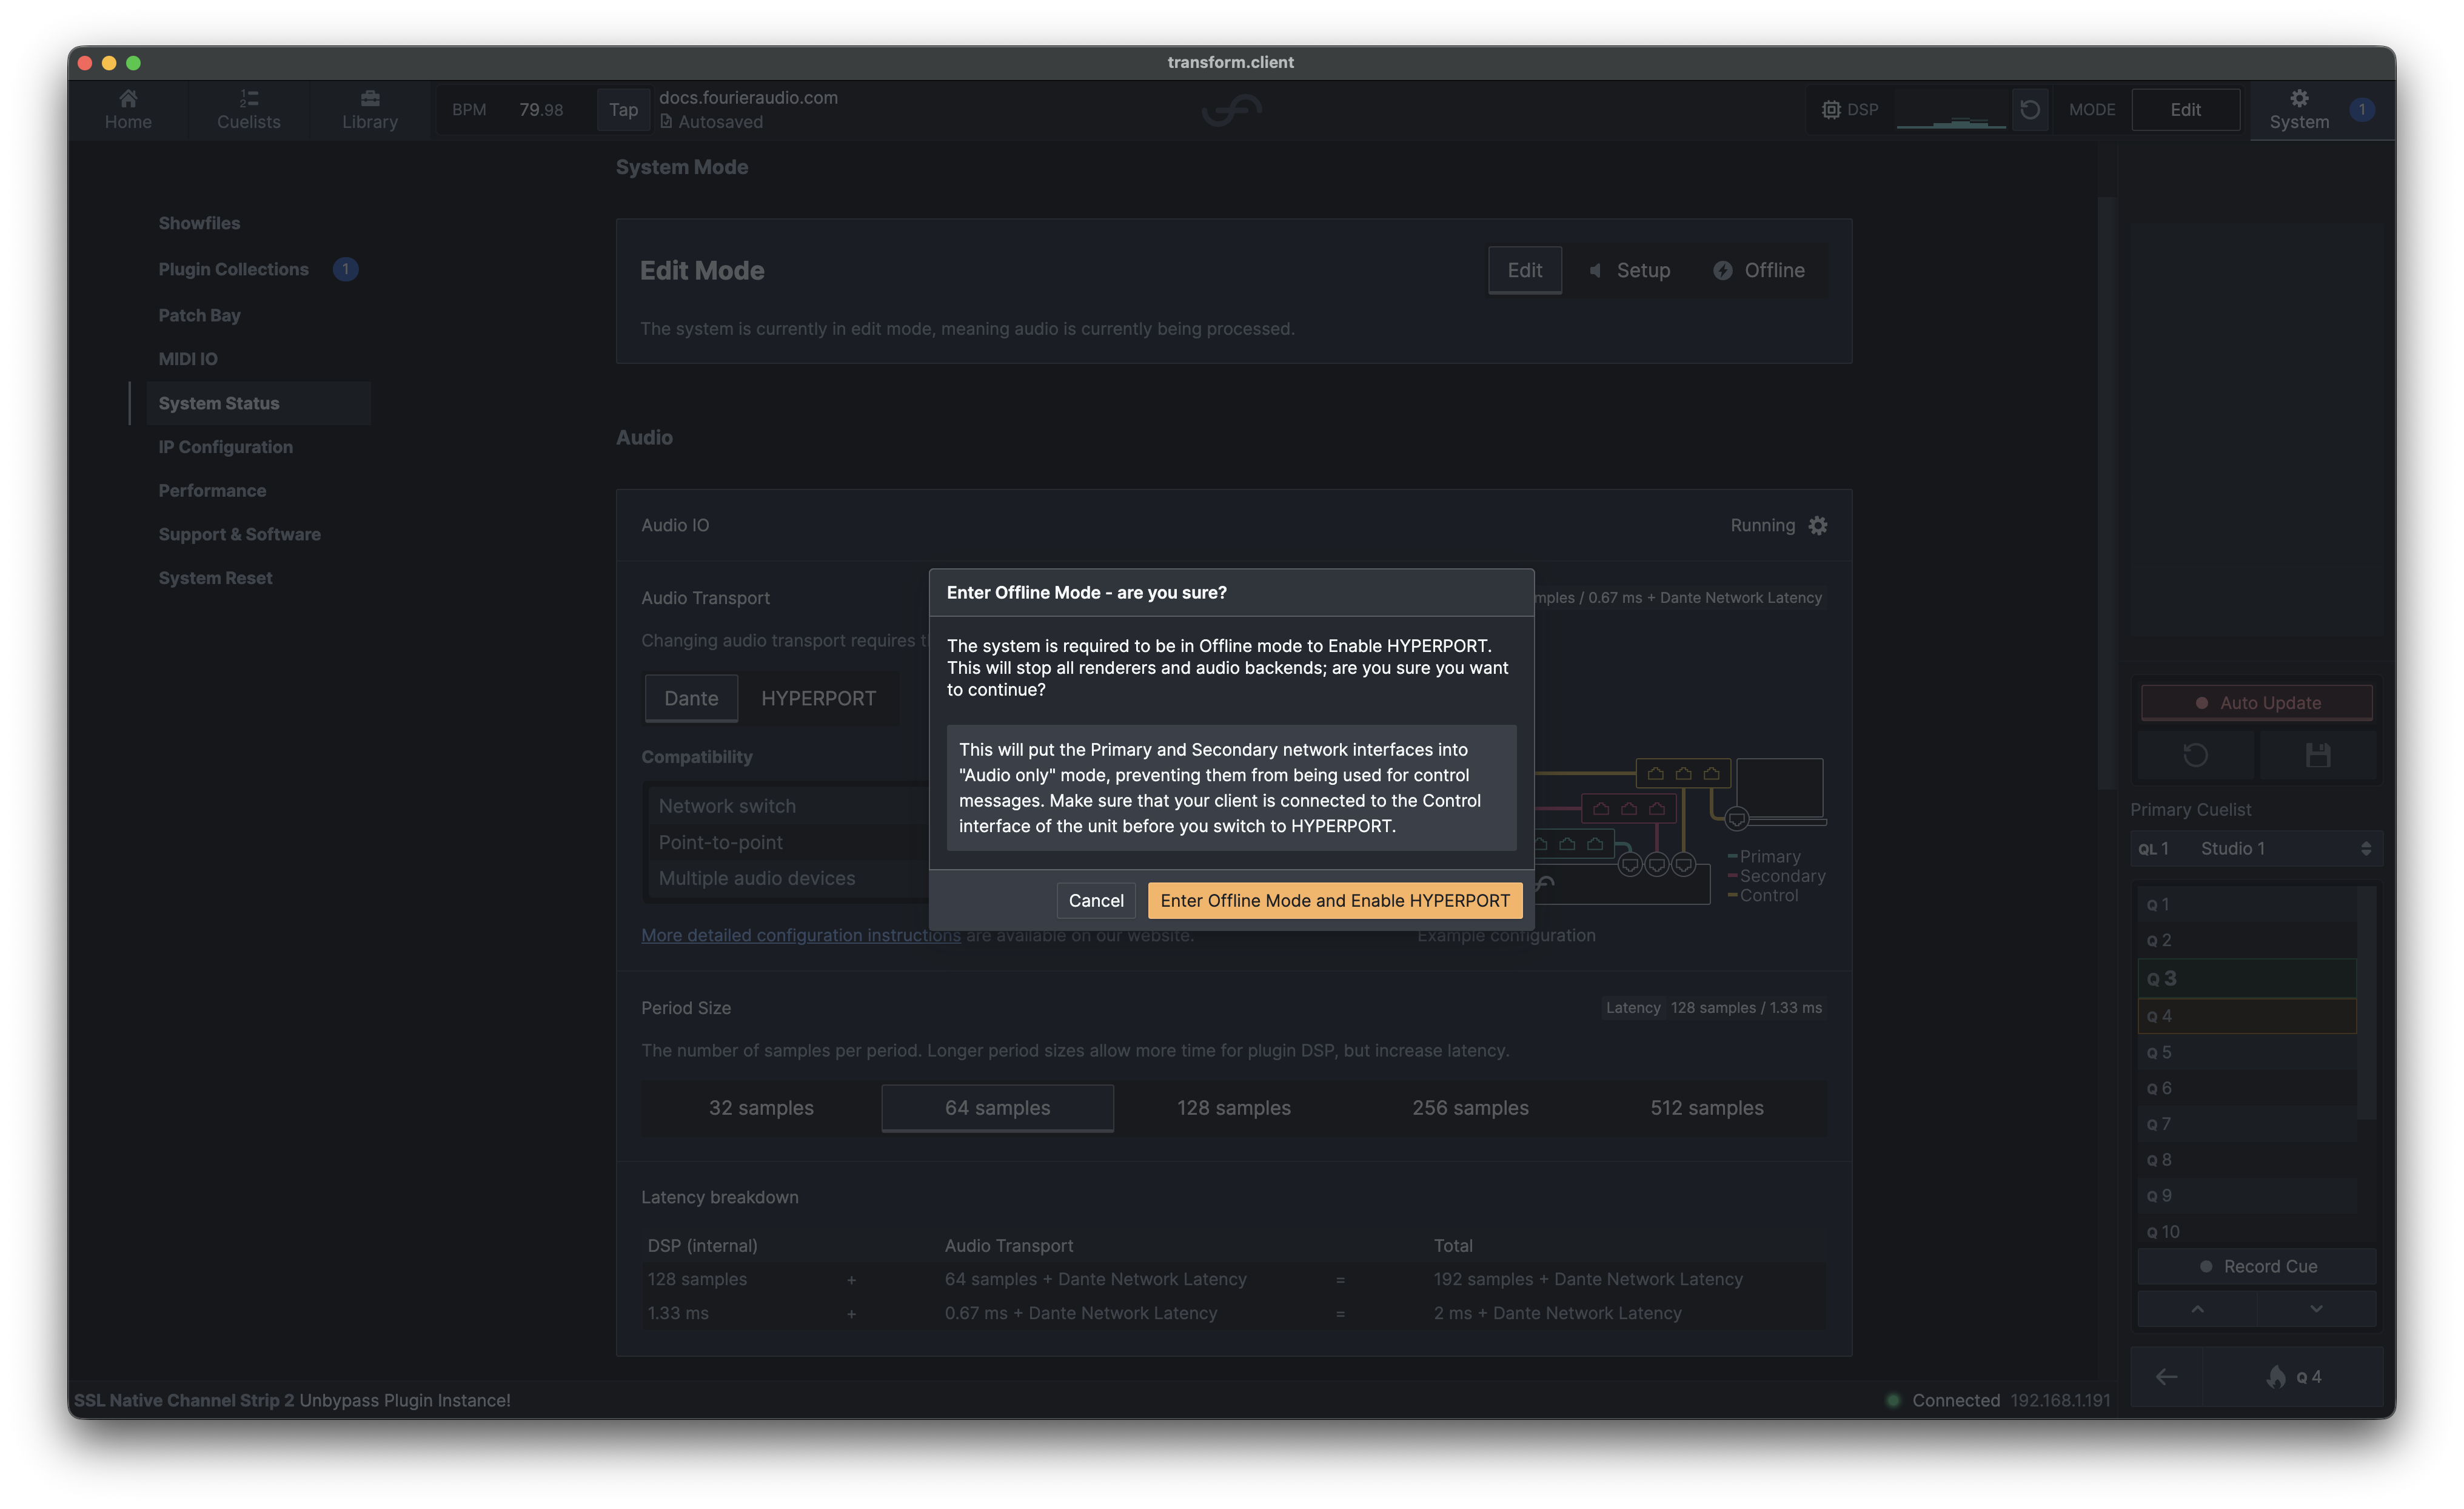The image size is (2464, 1509).
Task: Open the Cuelists view icon
Action: click(249, 99)
